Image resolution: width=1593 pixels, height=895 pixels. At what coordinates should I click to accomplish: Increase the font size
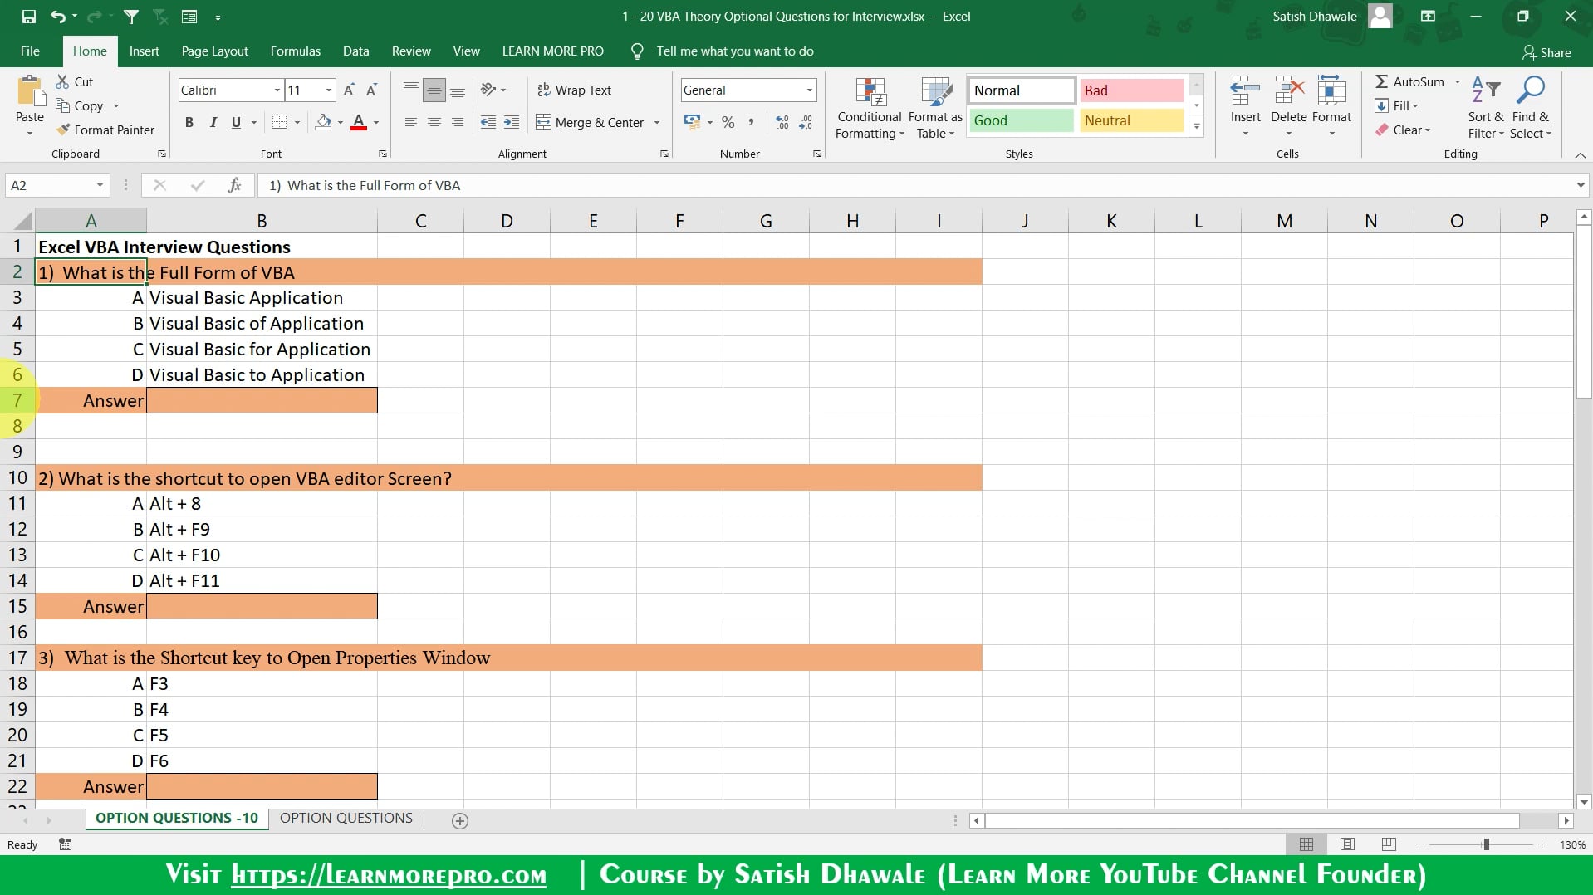pyautogui.click(x=350, y=90)
